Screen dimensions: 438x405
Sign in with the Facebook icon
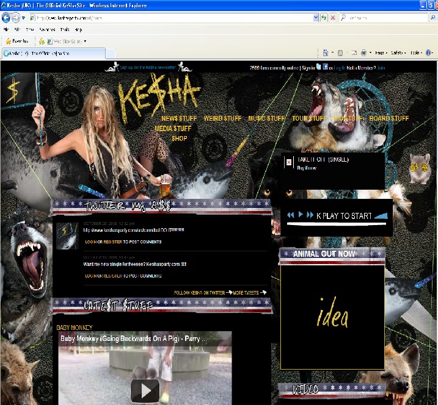[326, 66]
